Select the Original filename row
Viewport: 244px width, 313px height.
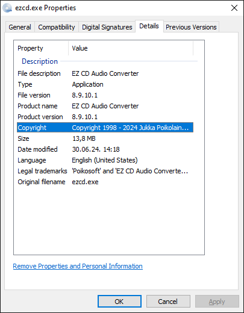(105, 182)
